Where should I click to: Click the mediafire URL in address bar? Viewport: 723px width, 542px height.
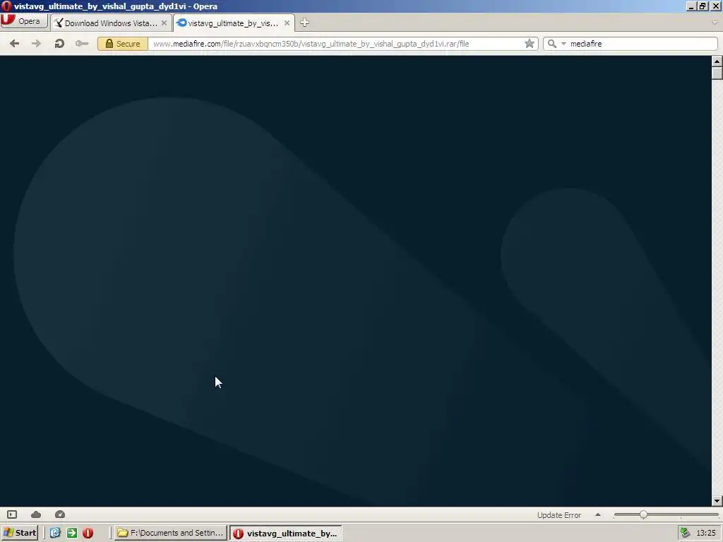(x=311, y=44)
